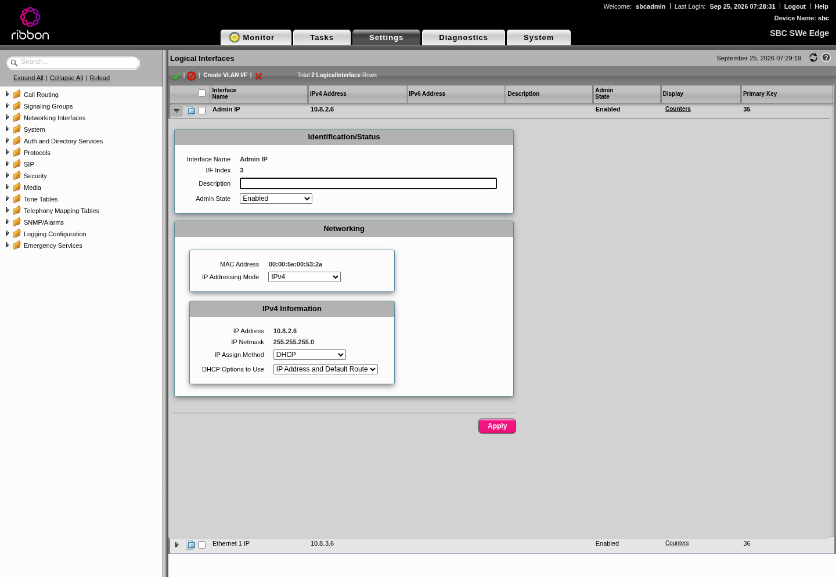
Task: Check the Ethernet 1 IP row checkbox
Action: (201, 544)
